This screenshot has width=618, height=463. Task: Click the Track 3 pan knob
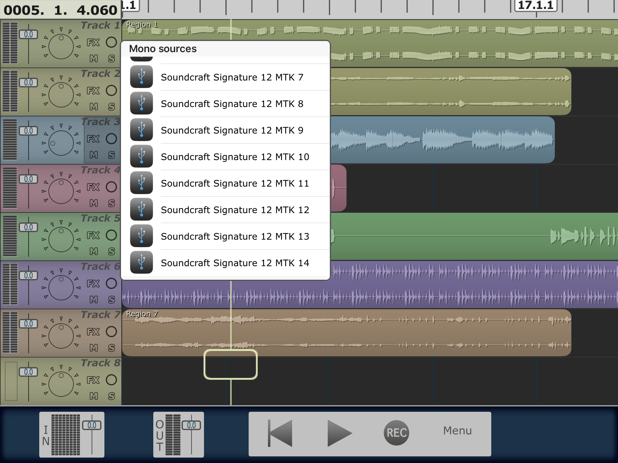coord(61,143)
